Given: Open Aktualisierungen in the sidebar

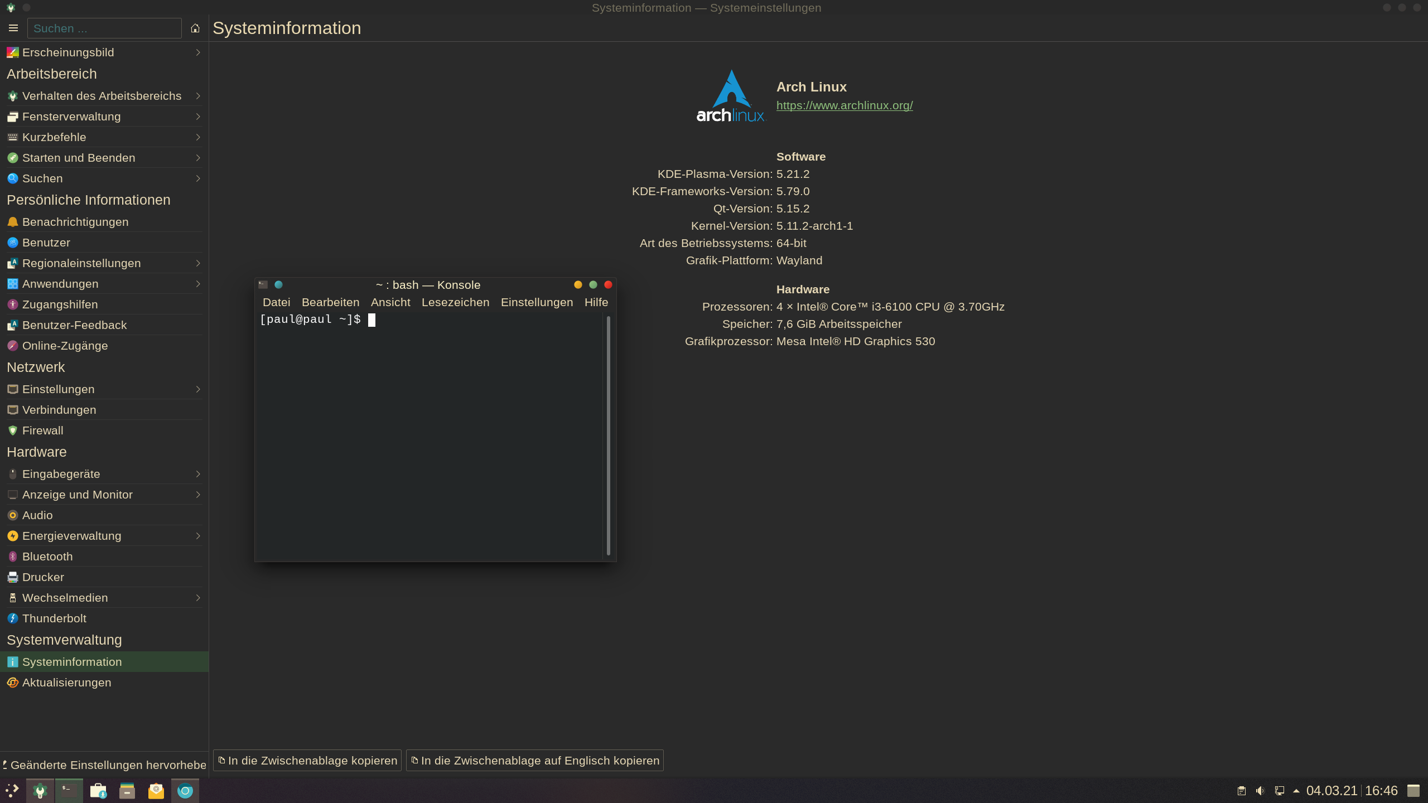Looking at the screenshot, I should [x=66, y=682].
